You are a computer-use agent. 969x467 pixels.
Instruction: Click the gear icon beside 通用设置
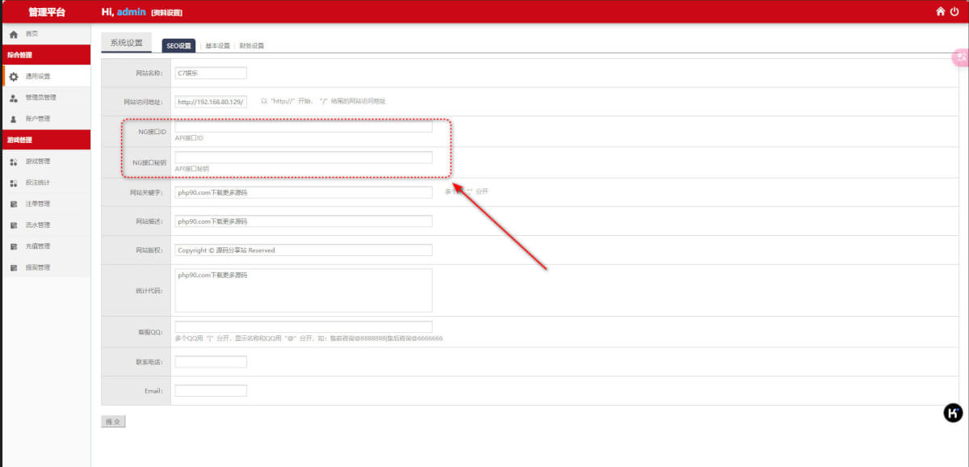(x=14, y=77)
